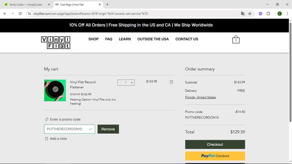The image size is (292, 164).
Task: Bookmark this page with the star icon
Action: click(250, 14)
